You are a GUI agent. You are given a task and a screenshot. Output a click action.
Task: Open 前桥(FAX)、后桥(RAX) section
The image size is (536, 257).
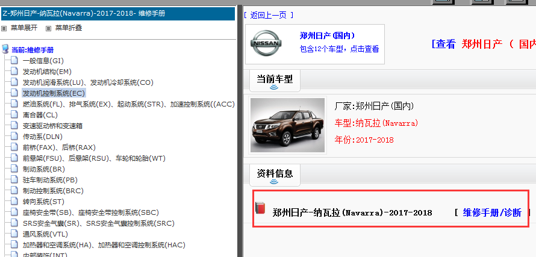point(59,147)
